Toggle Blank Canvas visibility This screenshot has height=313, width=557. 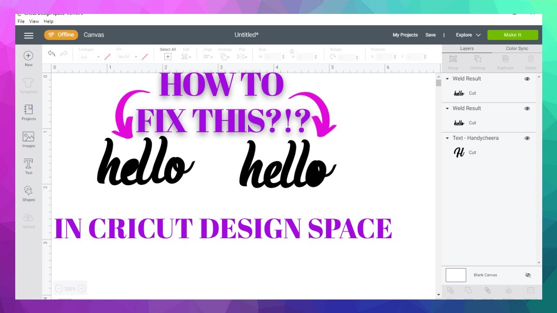pos(528,275)
